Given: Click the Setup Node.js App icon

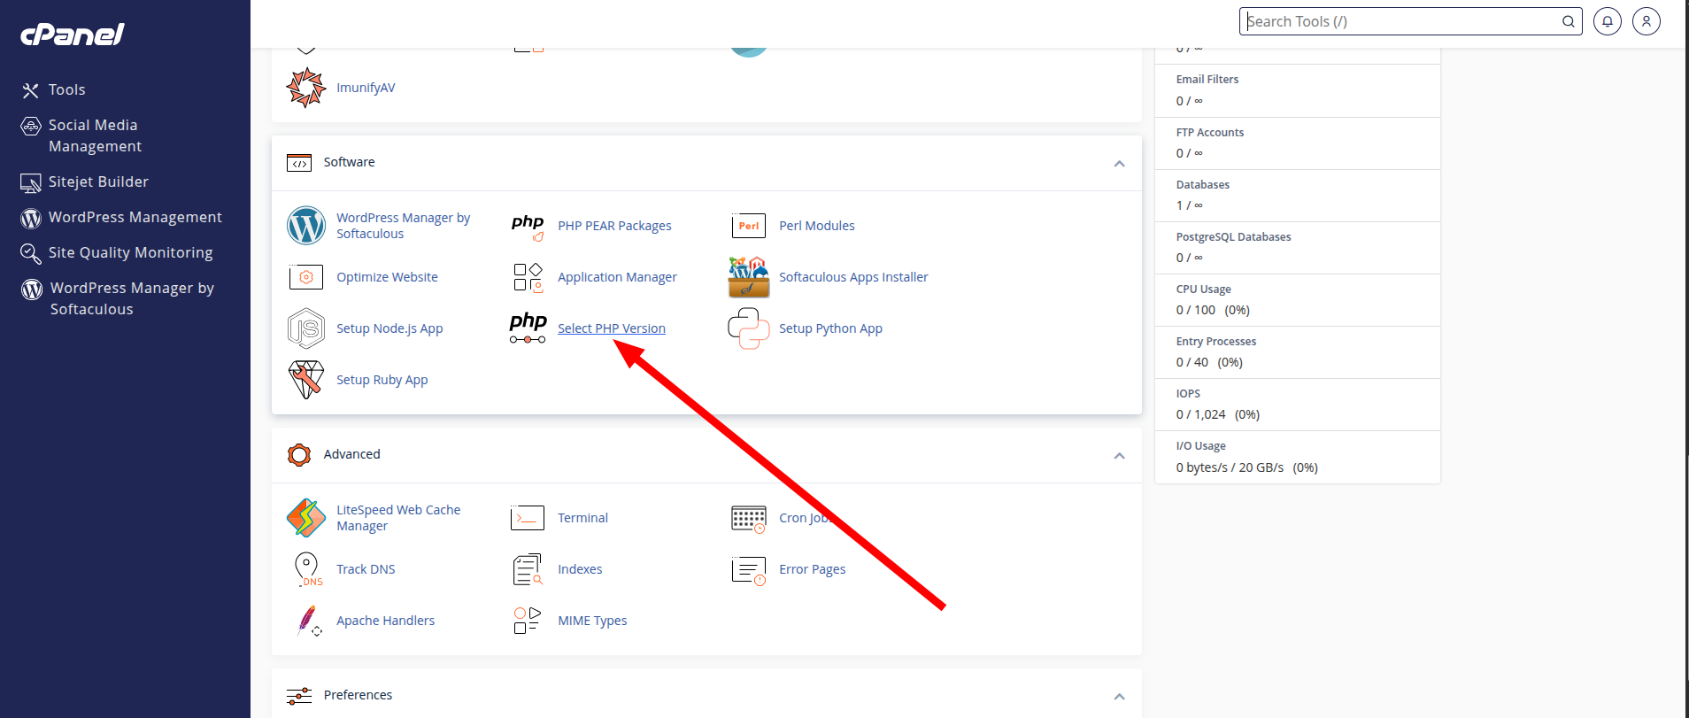Looking at the screenshot, I should [x=306, y=328].
